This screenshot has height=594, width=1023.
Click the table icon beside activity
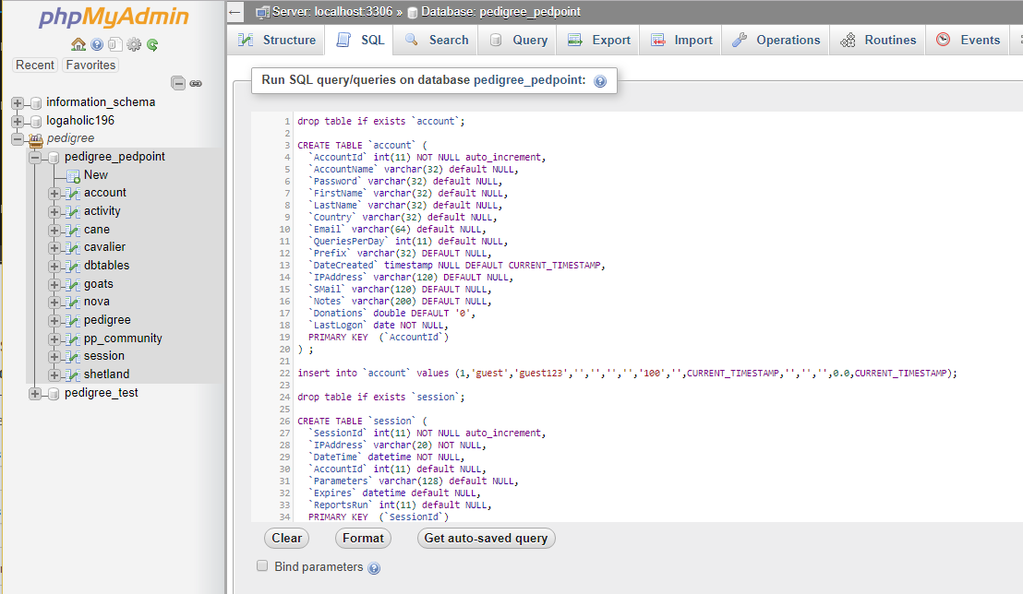pos(72,212)
